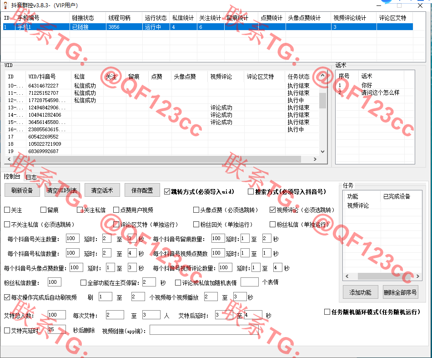Click 每个抖音号私信数量 input field
432x358 pixels.
[73, 253]
